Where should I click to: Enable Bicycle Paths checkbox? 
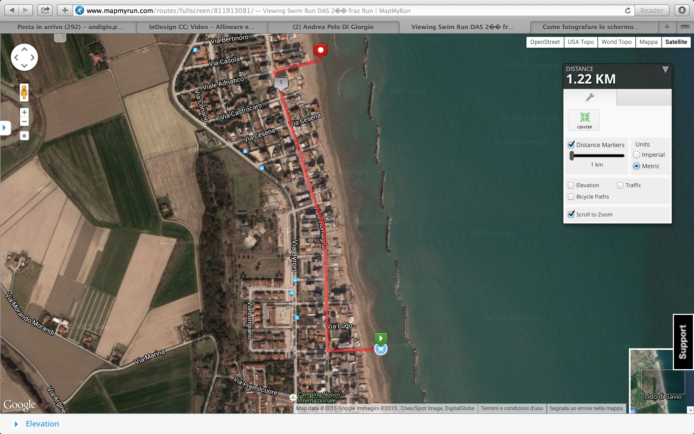click(x=571, y=197)
